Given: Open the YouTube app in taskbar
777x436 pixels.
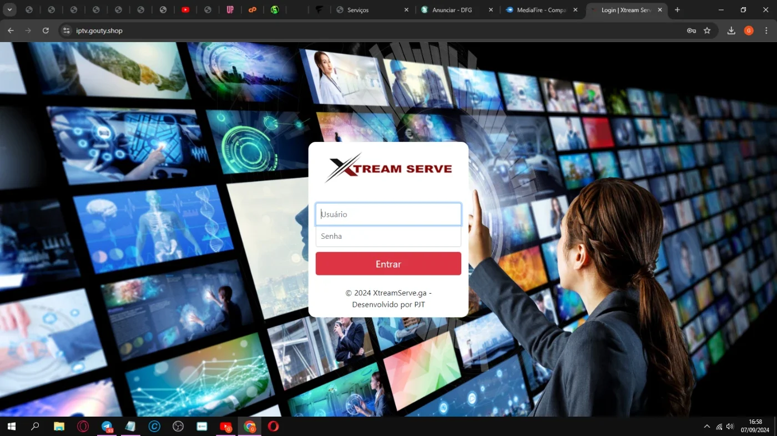Looking at the screenshot, I should [x=226, y=427].
